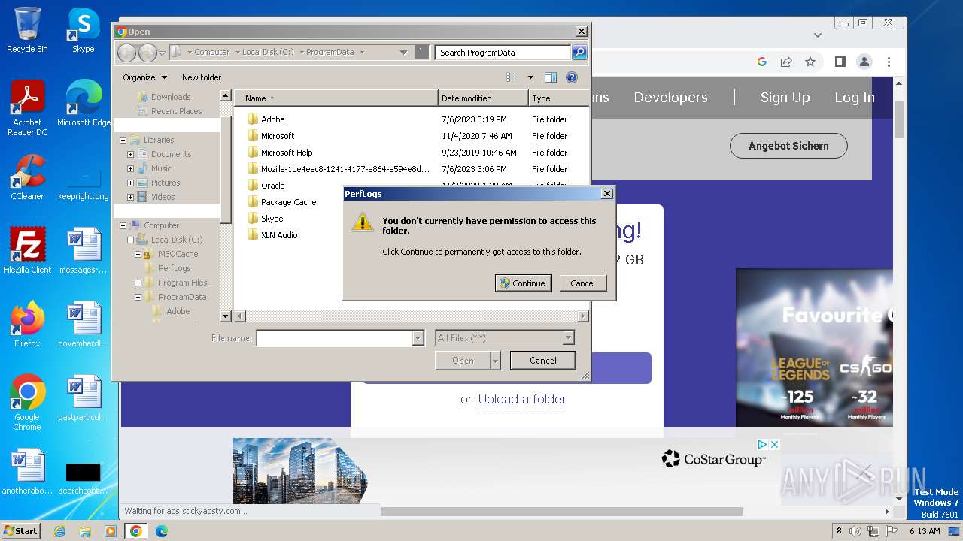This screenshot has width=963, height=541.
Task: Click the Google icon in address bar
Action: pyautogui.click(x=762, y=62)
